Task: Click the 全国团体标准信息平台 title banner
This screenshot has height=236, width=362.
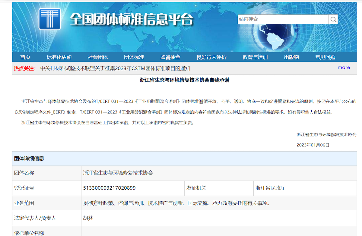Action: [x=132, y=19]
